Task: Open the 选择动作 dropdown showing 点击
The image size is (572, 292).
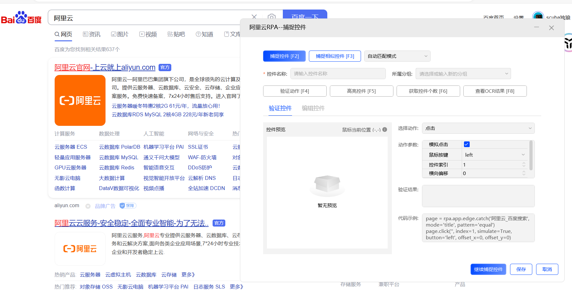Action: coord(478,128)
